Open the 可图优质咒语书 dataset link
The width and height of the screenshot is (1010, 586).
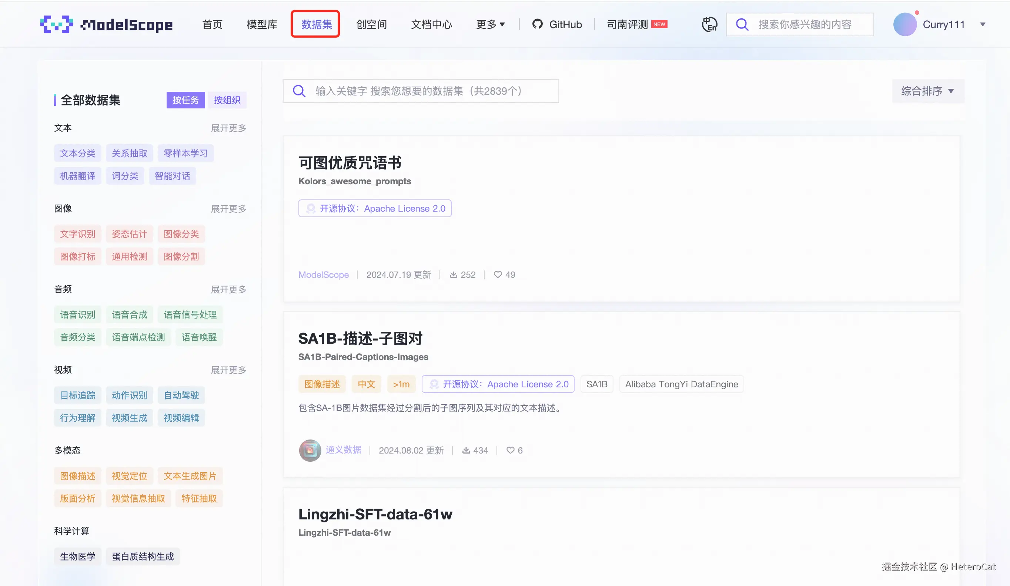pyautogui.click(x=350, y=163)
